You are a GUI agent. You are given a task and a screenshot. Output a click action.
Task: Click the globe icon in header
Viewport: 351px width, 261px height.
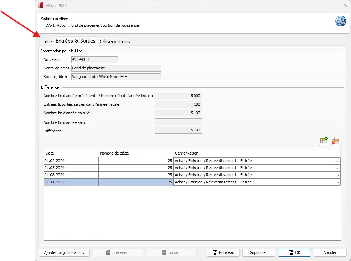340,21
